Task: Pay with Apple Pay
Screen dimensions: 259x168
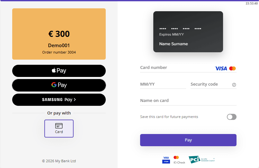Action: pyautogui.click(x=59, y=71)
